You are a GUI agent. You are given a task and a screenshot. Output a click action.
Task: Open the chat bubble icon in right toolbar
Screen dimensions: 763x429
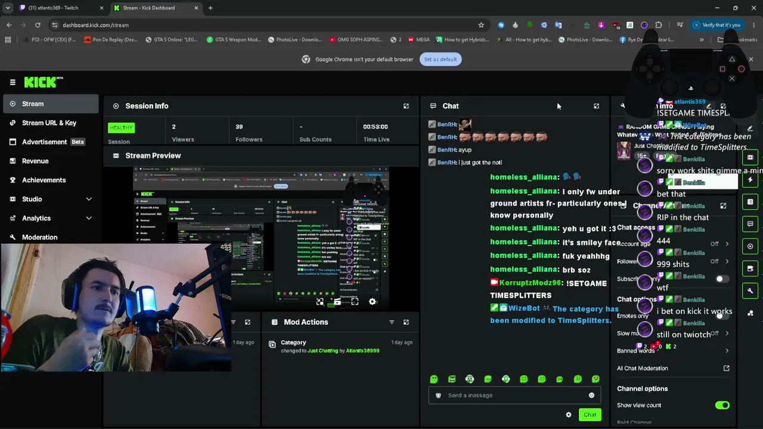(x=750, y=224)
